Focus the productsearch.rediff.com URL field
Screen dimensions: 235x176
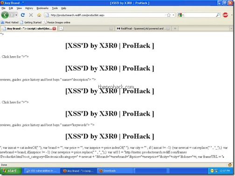107,15
